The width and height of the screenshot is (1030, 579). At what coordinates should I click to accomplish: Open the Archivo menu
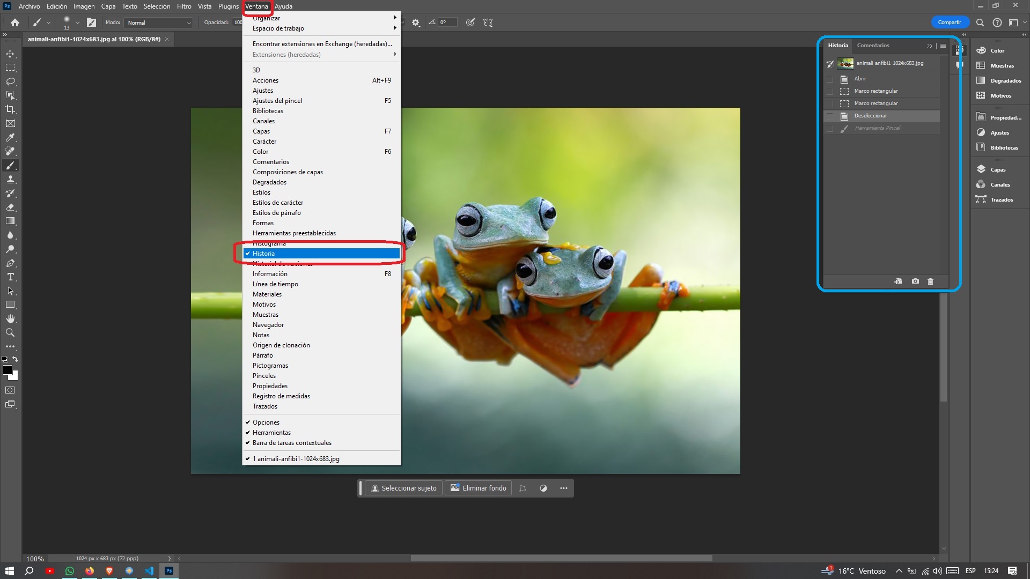(29, 6)
